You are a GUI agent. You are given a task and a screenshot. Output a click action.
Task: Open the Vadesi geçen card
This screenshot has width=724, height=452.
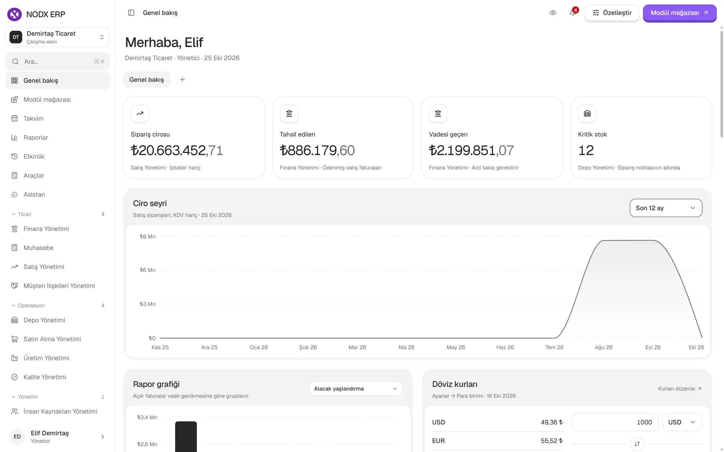click(492, 138)
